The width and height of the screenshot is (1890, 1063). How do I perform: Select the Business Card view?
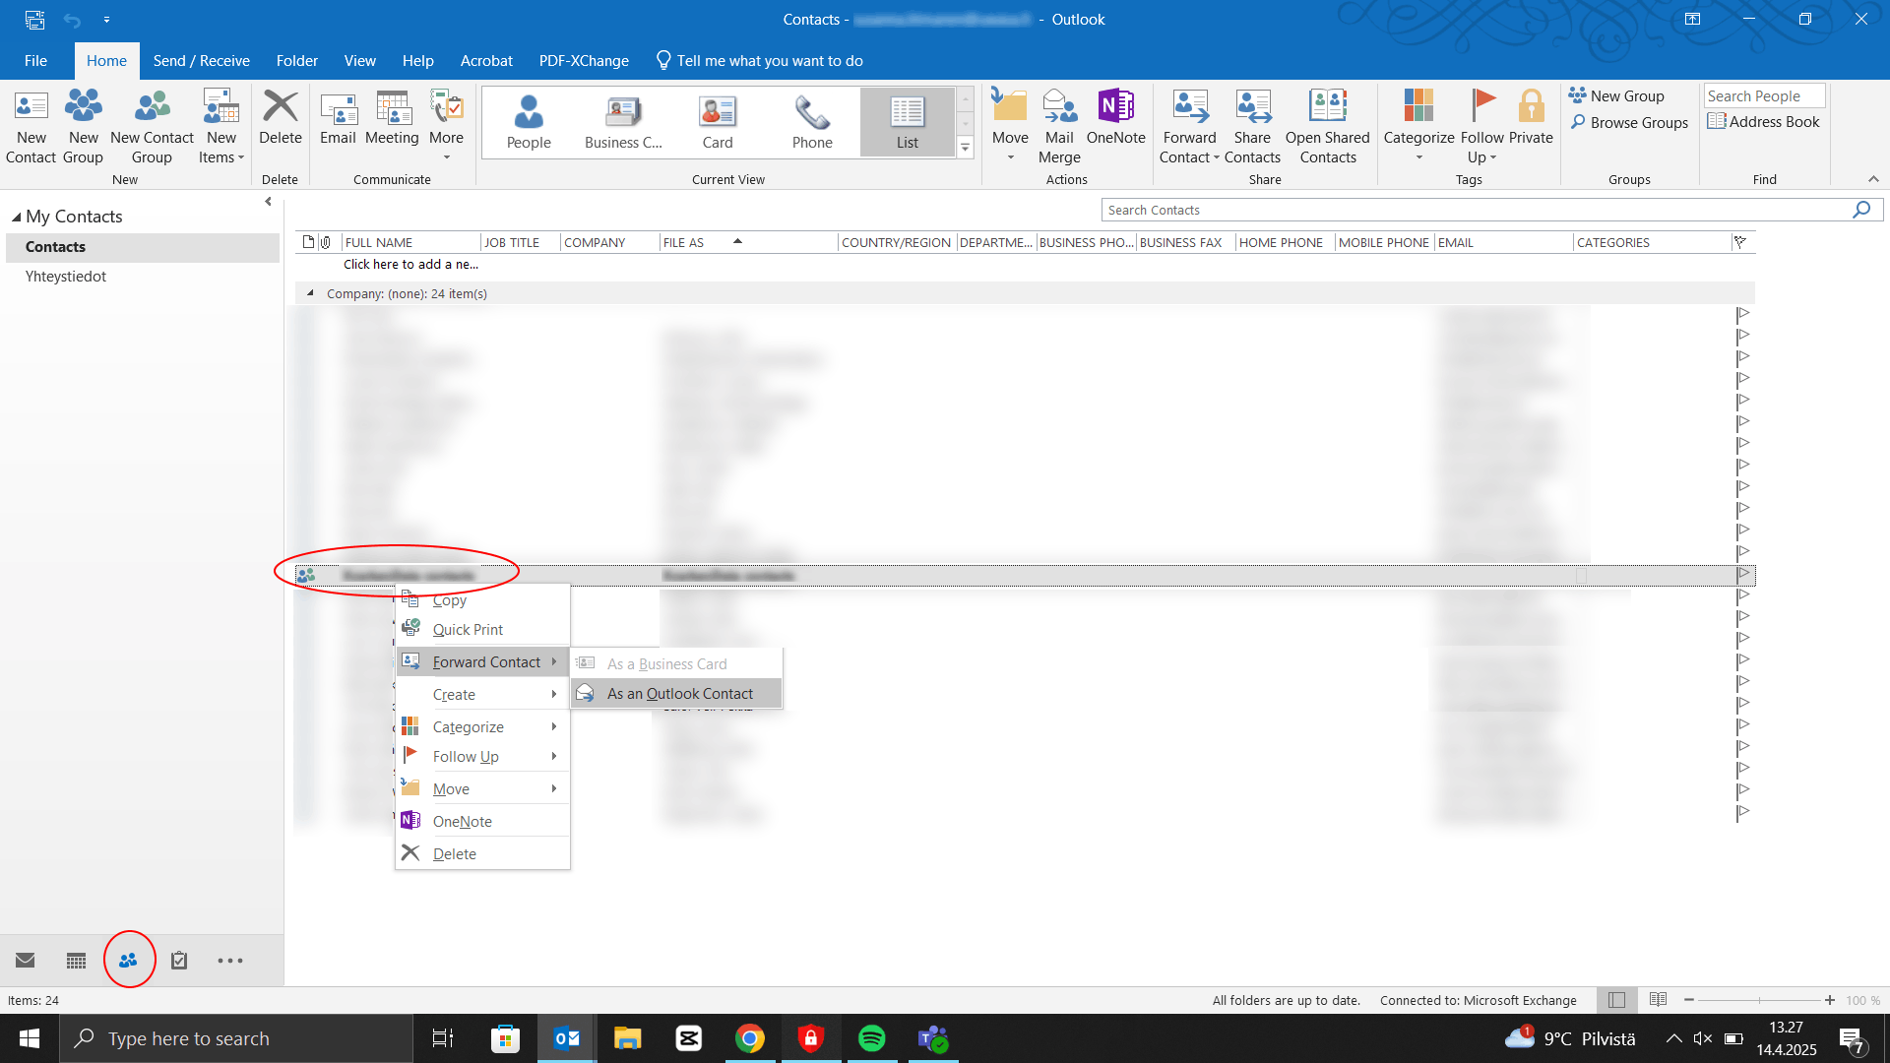pyautogui.click(x=623, y=122)
